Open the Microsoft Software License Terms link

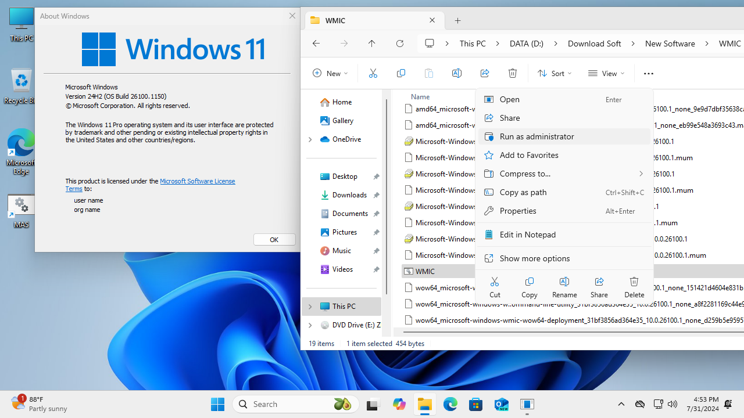pyautogui.click(x=198, y=181)
